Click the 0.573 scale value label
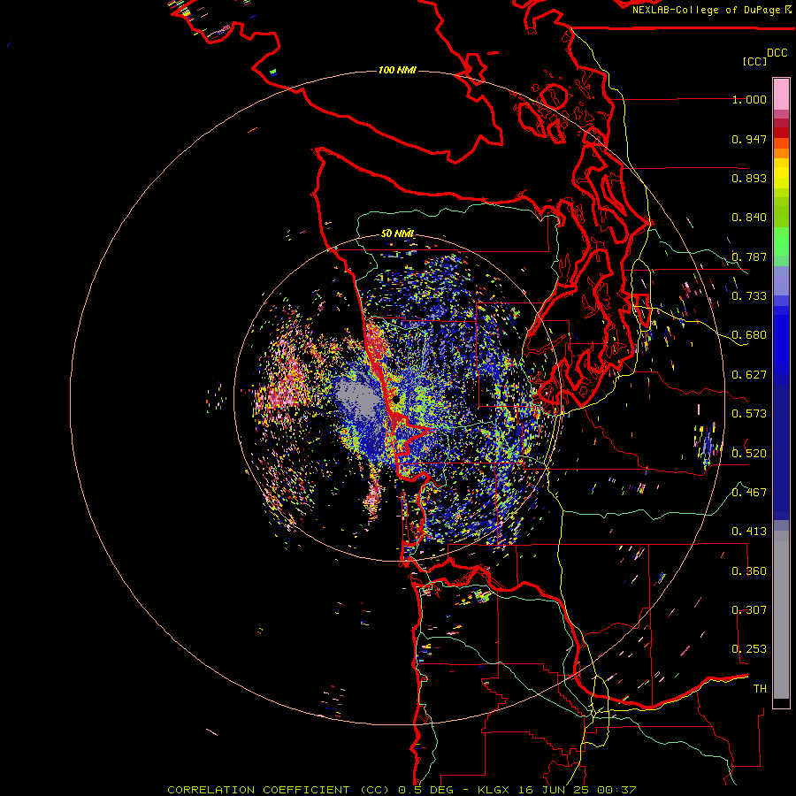Viewport: 796px width, 796px height. (749, 414)
